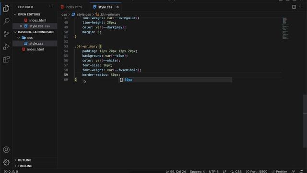Click the errors and warnings status indicator
The width and height of the screenshot is (307, 173).
(11, 172)
